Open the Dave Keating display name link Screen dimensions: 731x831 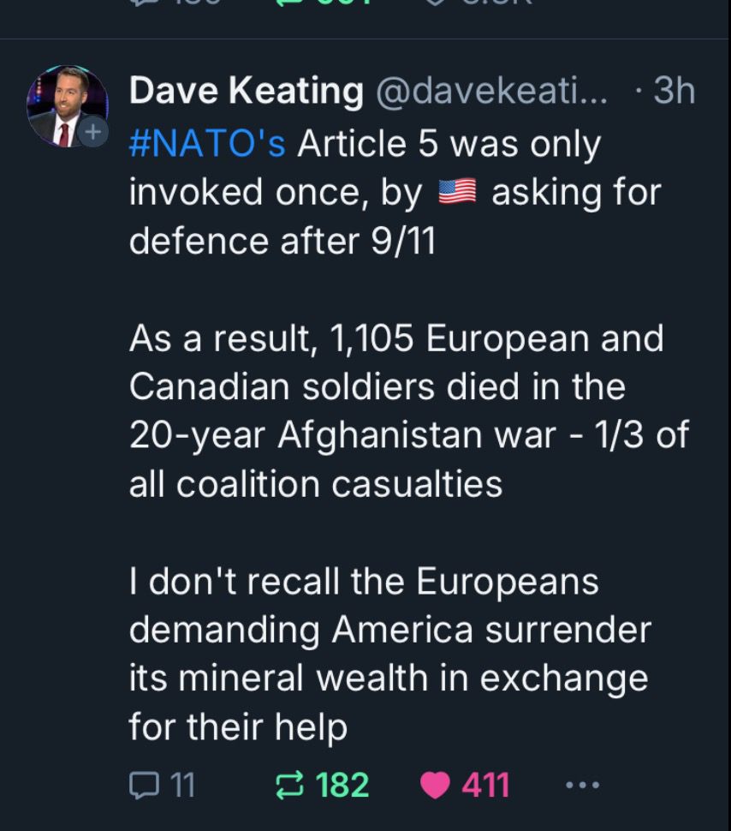pyautogui.click(x=247, y=90)
